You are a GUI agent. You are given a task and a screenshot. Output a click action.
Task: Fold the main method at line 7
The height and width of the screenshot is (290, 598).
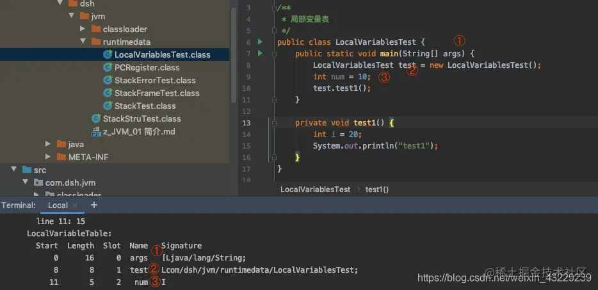coord(274,54)
